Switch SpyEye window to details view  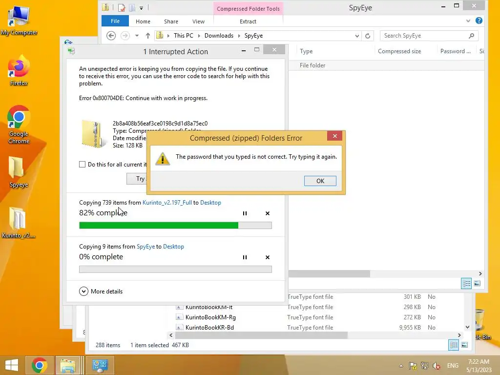tap(466, 284)
